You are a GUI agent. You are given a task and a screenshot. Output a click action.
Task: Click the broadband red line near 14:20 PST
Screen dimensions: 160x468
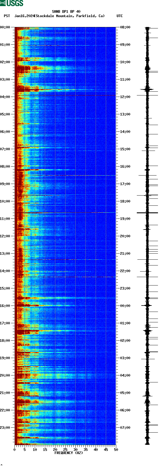[65, 277]
